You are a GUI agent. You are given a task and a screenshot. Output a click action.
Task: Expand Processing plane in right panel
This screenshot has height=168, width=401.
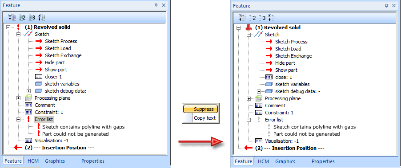tap(249, 98)
